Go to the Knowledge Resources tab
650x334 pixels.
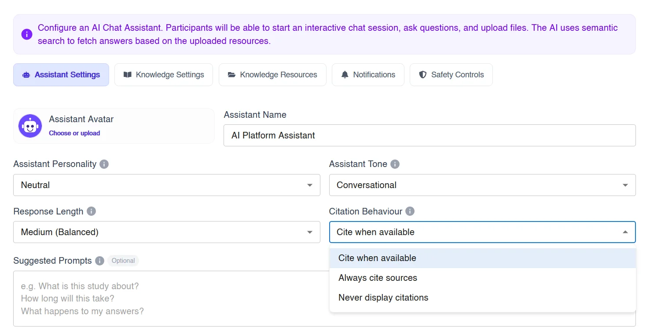(272, 75)
